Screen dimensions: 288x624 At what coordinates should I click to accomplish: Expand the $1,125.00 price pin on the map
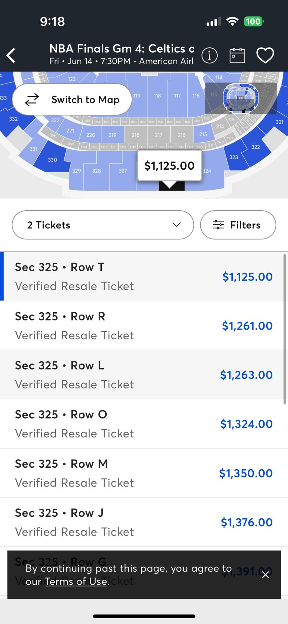[169, 166]
